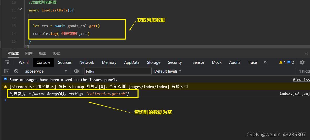Open the index.js source link
Screen dimensions: 310x140
pos(295,94)
